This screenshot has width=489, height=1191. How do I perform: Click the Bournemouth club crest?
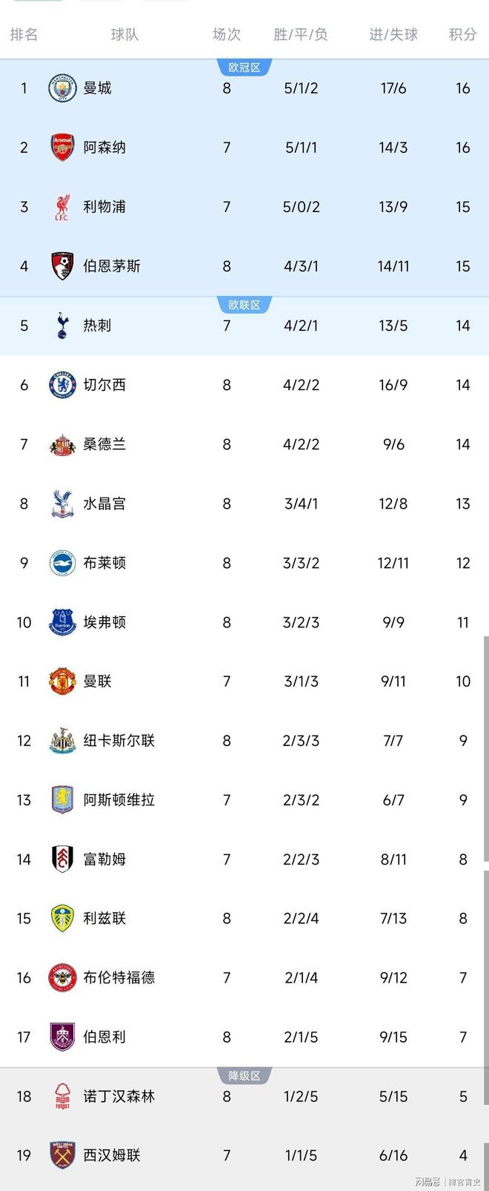(62, 266)
